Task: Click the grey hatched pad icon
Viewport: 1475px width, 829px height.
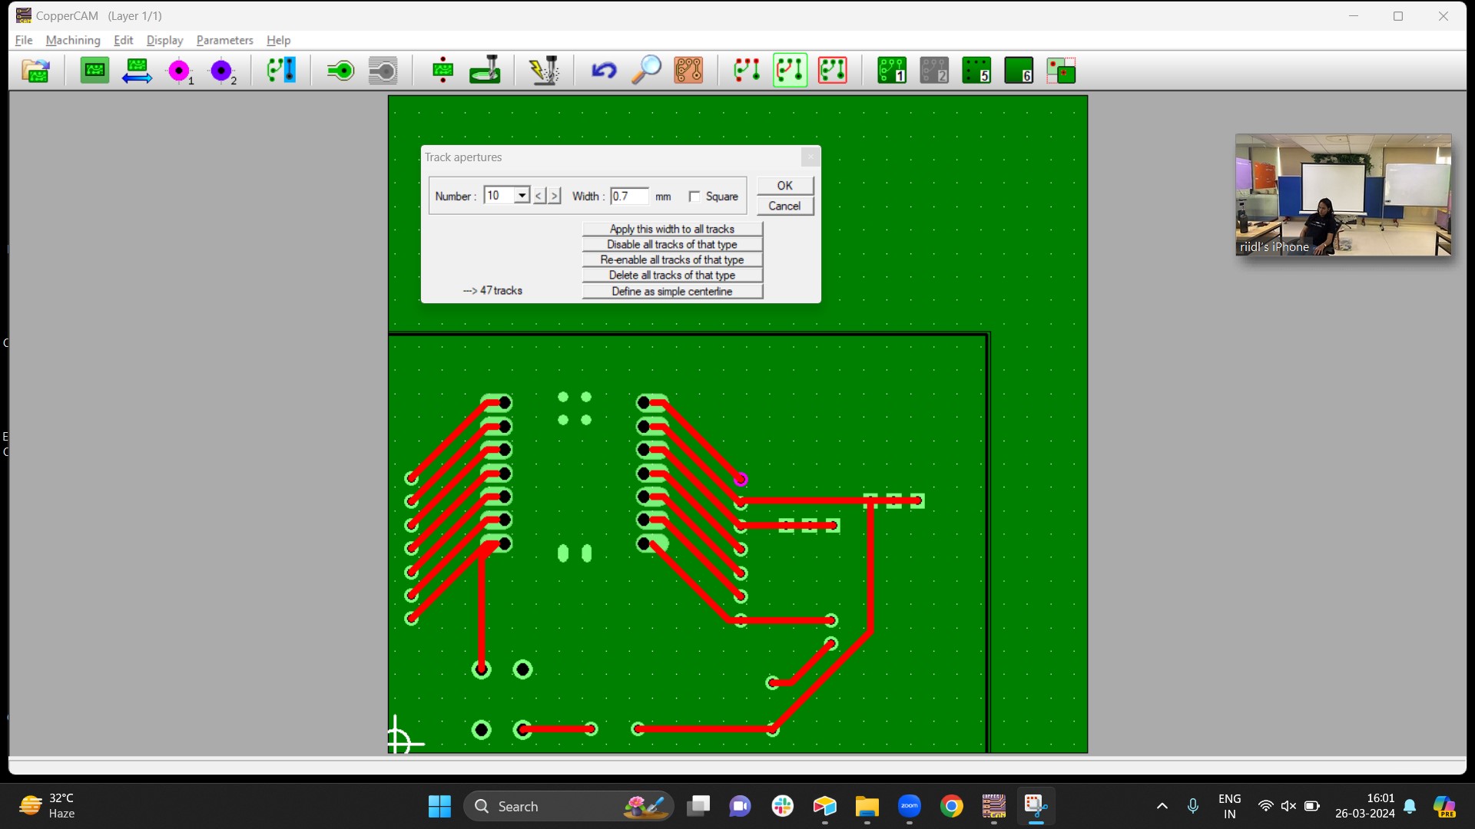Action: (383, 71)
